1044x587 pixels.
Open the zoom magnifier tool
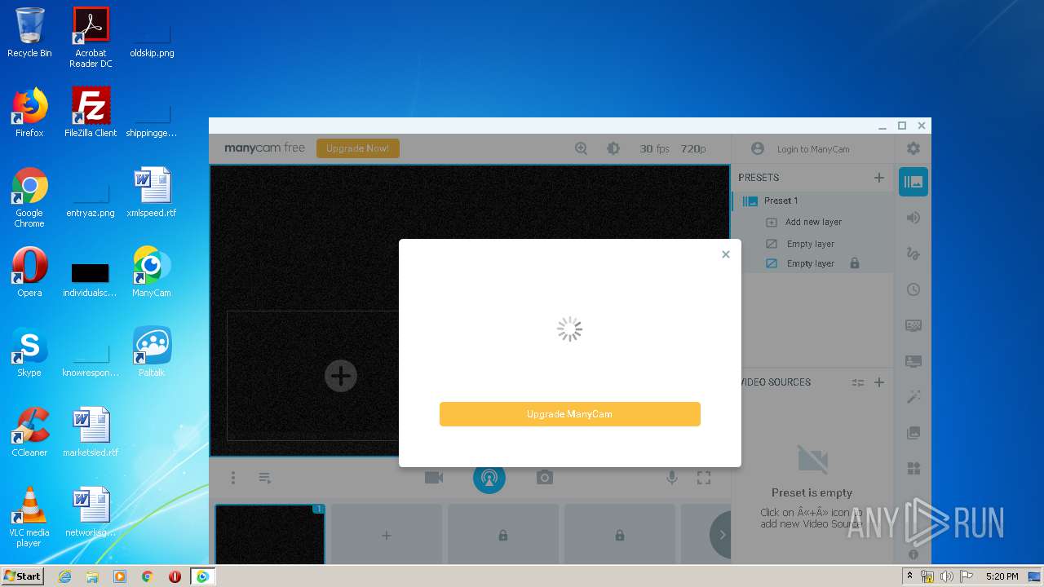581,148
